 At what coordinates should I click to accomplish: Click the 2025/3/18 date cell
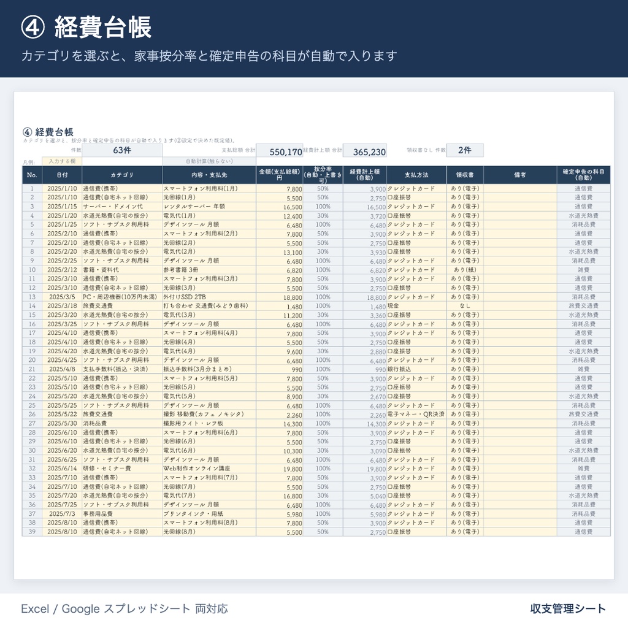point(62,306)
